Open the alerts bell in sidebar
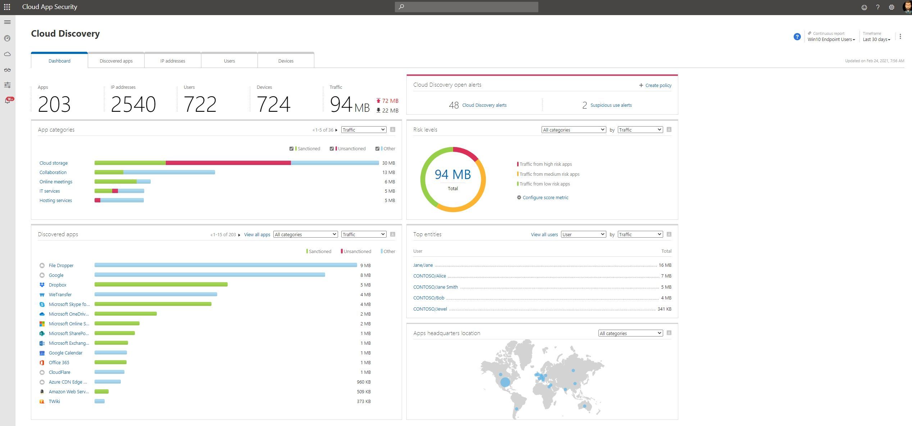Viewport: 912px width, 426px height. coord(7,101)
